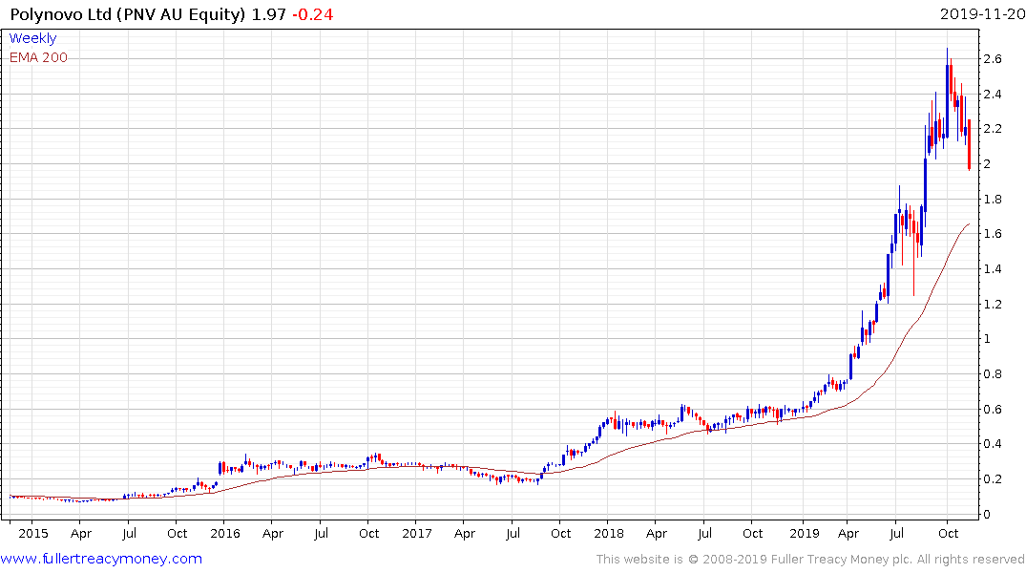Click the x-axis label 2018
The width and height of the screenshot is (1026, 573).
coord(609,533)
